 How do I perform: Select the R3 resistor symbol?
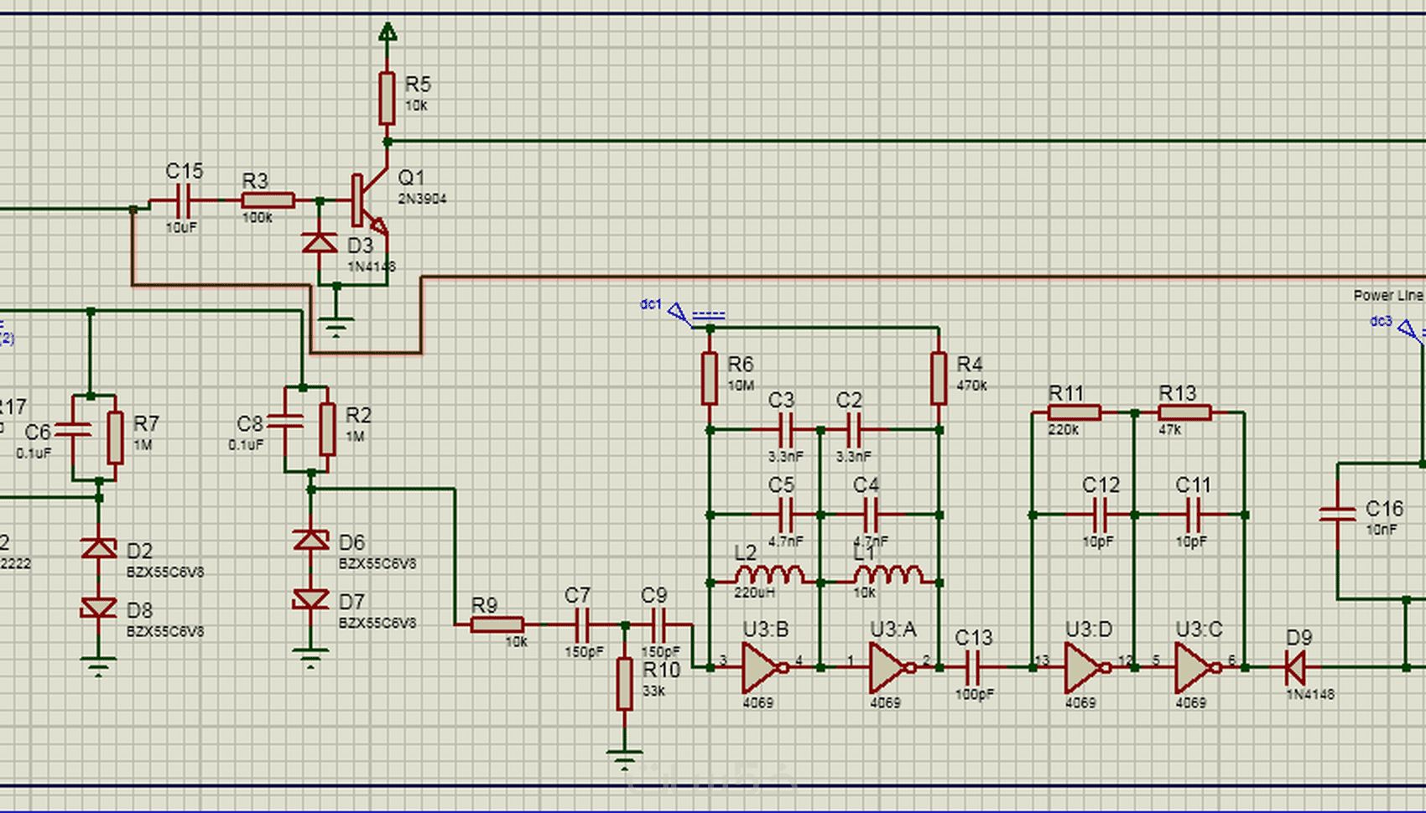point(268,200)
